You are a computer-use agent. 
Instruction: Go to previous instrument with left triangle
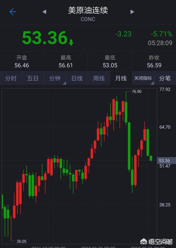(44, 12)
